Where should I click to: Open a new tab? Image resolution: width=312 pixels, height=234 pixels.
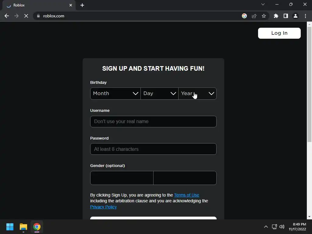(82, 5)
